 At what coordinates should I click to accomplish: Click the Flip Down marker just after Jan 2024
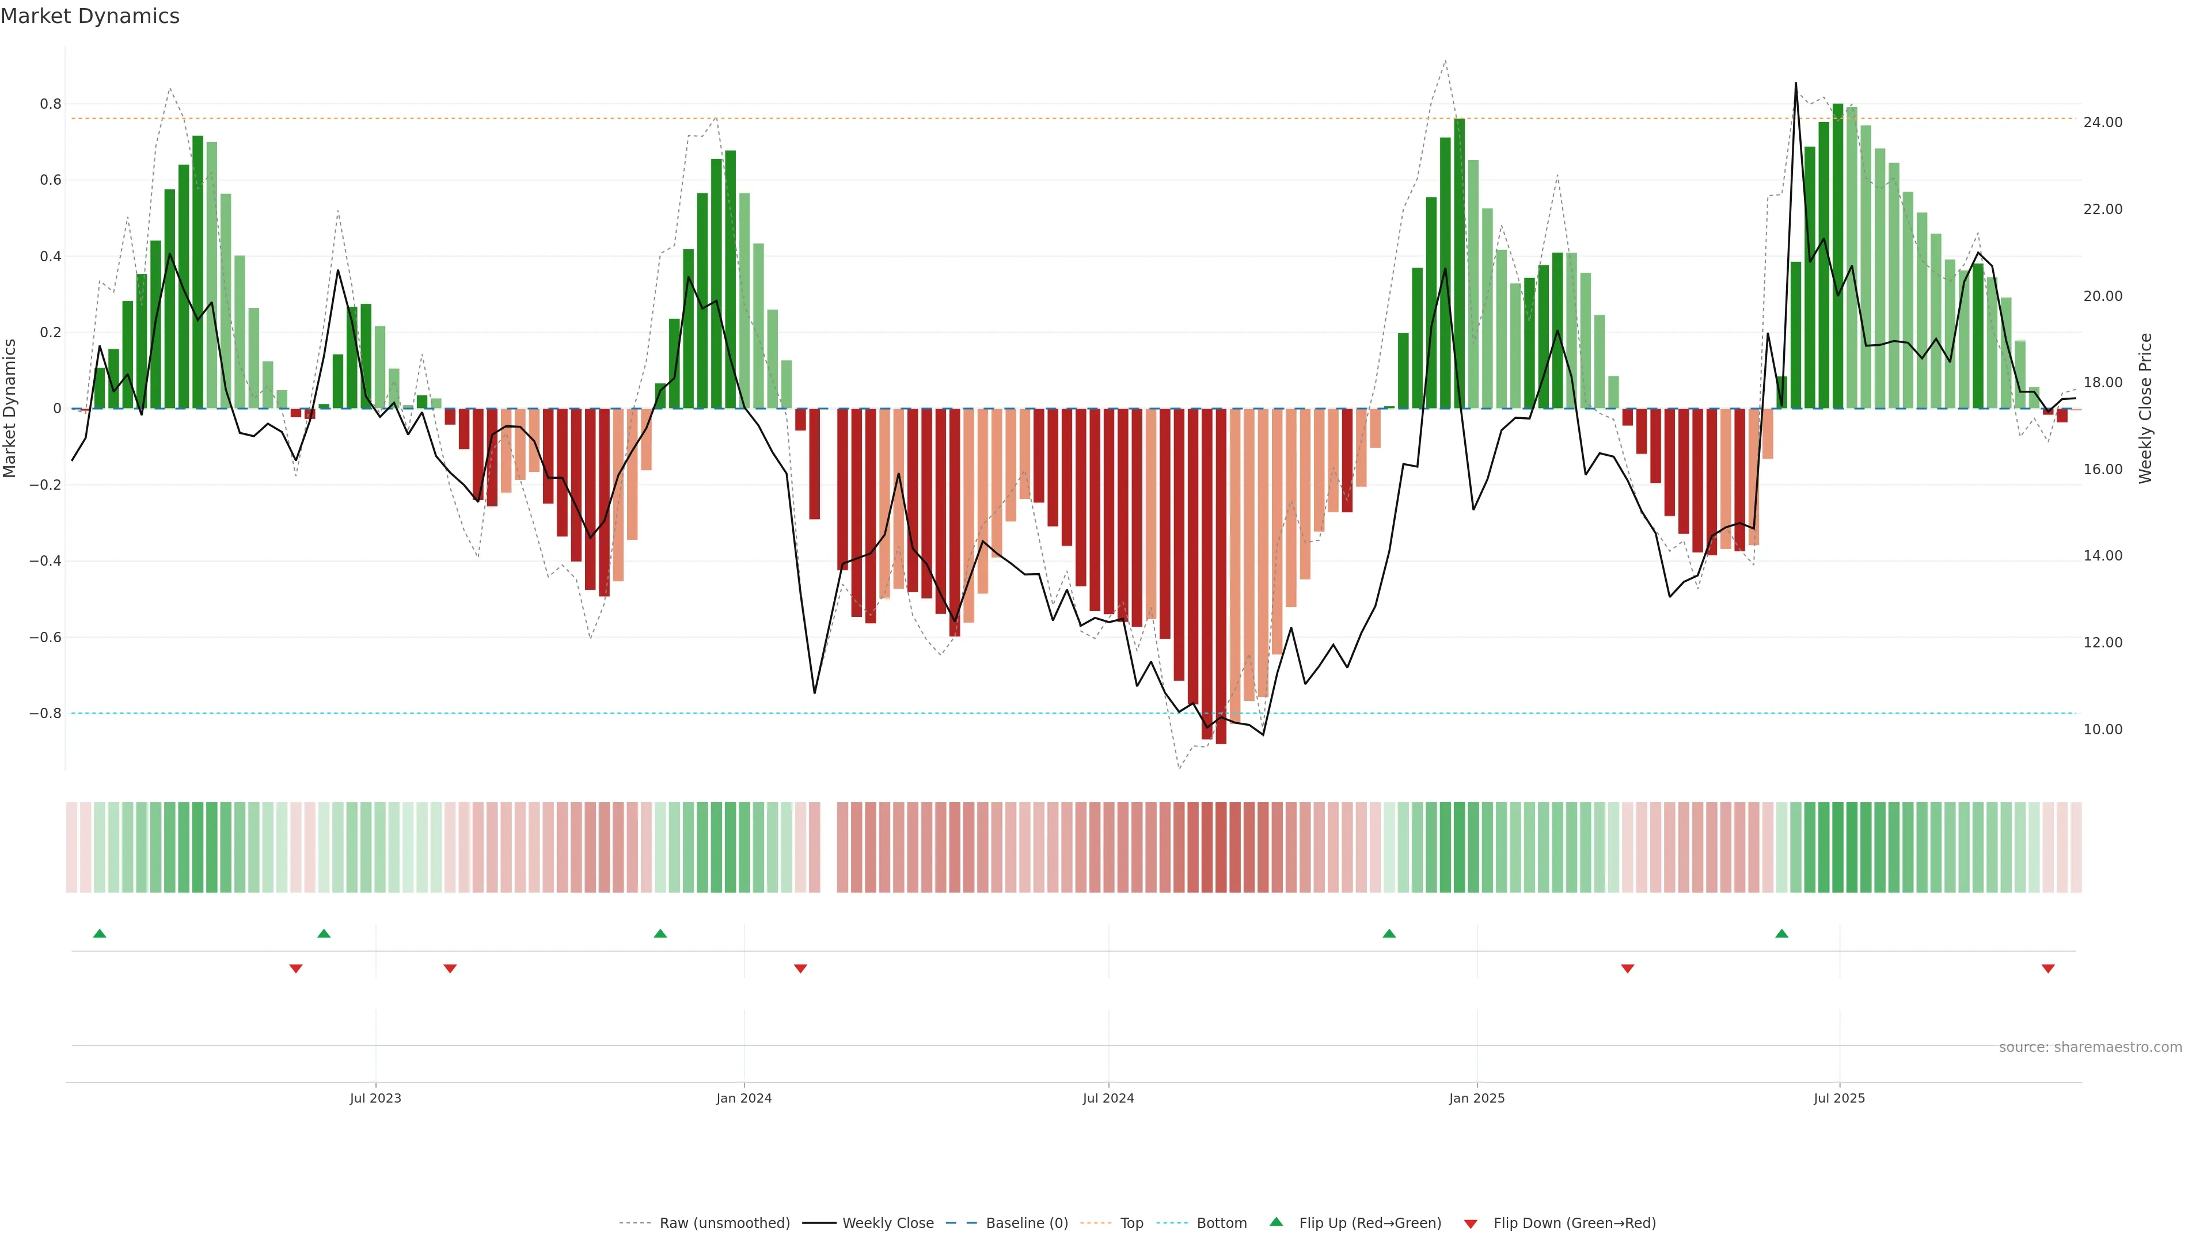click(x=801, y=969)
